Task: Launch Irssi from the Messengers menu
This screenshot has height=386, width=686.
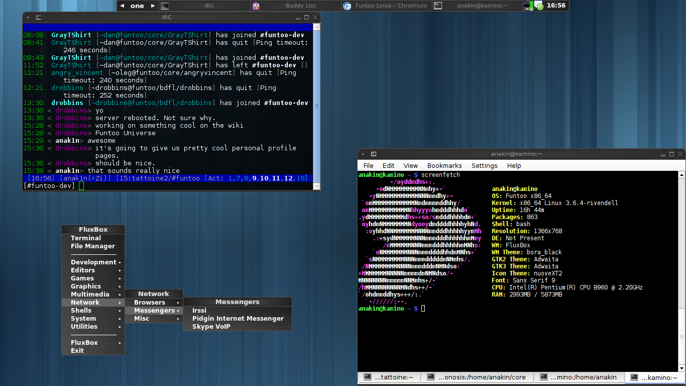Action: tap(199, 311)
